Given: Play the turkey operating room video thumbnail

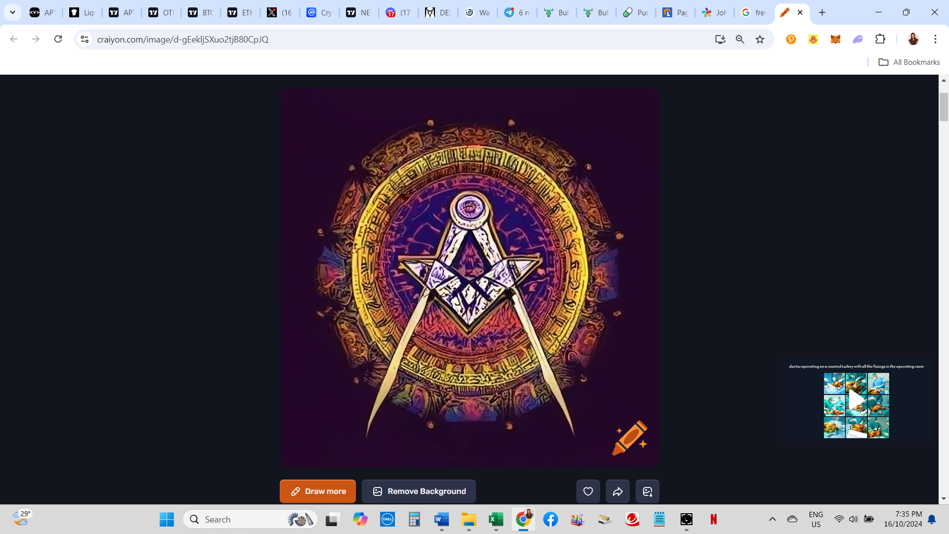Looking at the screenshot, I should 856,400.
